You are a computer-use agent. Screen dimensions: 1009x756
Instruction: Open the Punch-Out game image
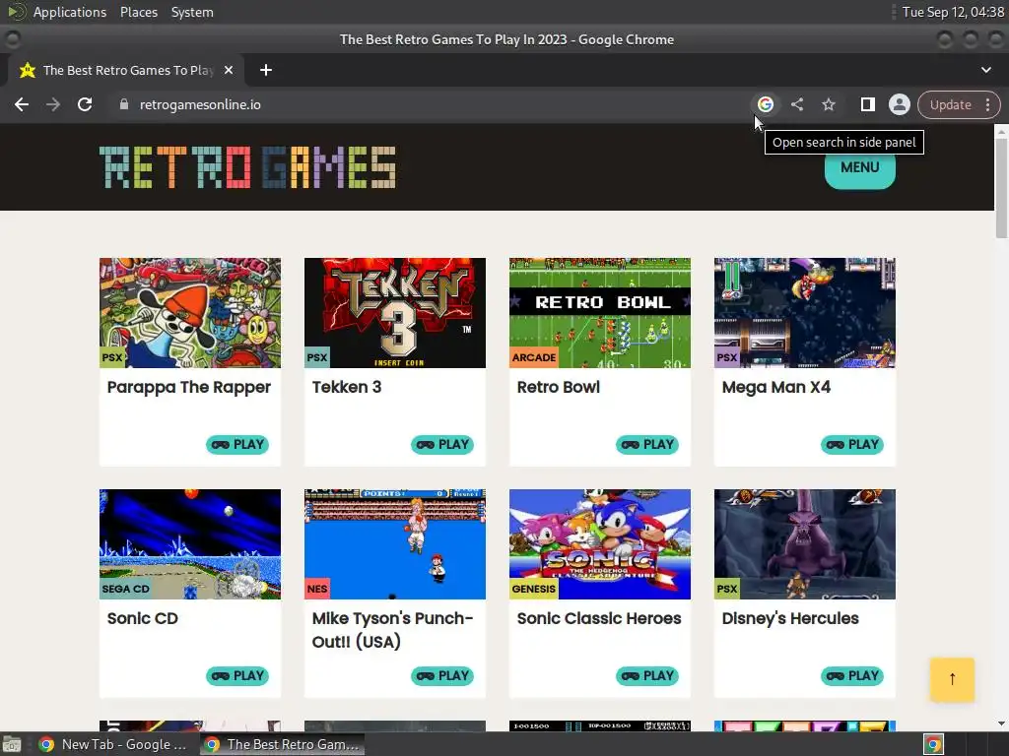click(395, 544)
